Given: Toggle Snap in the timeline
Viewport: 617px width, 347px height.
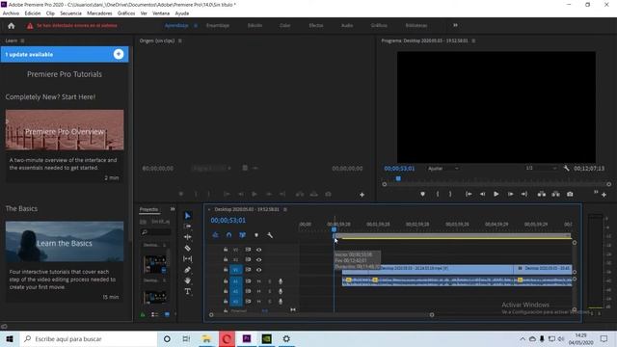Looking at the screenshot, I should 229,235.
